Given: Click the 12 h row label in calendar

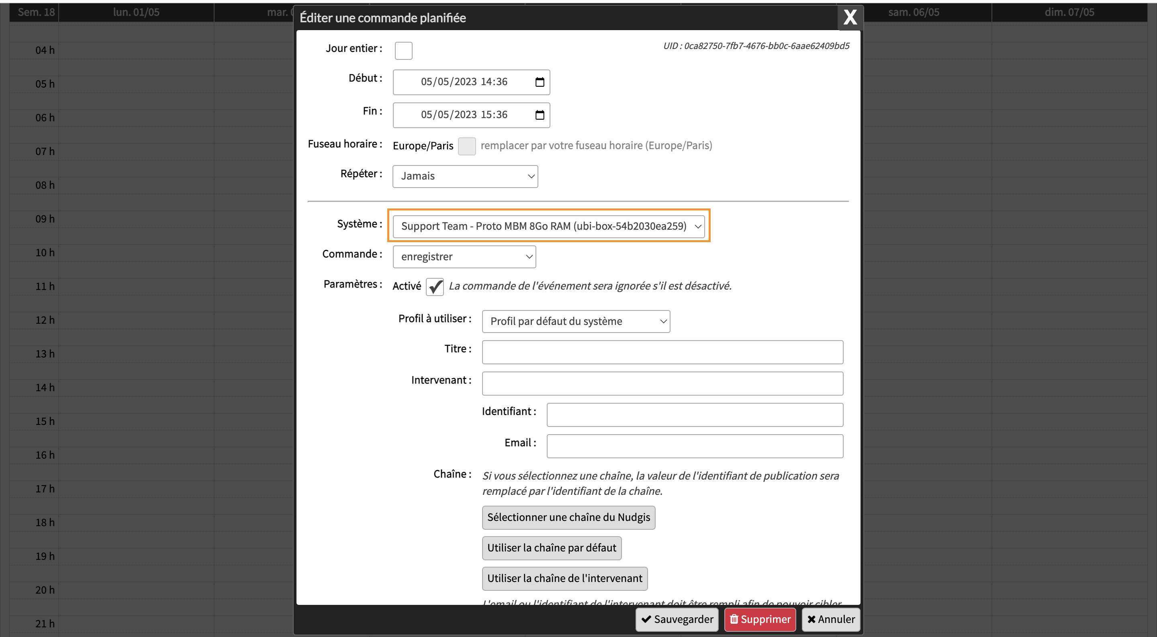Looking at the screenshot, I should pos(45,320).
